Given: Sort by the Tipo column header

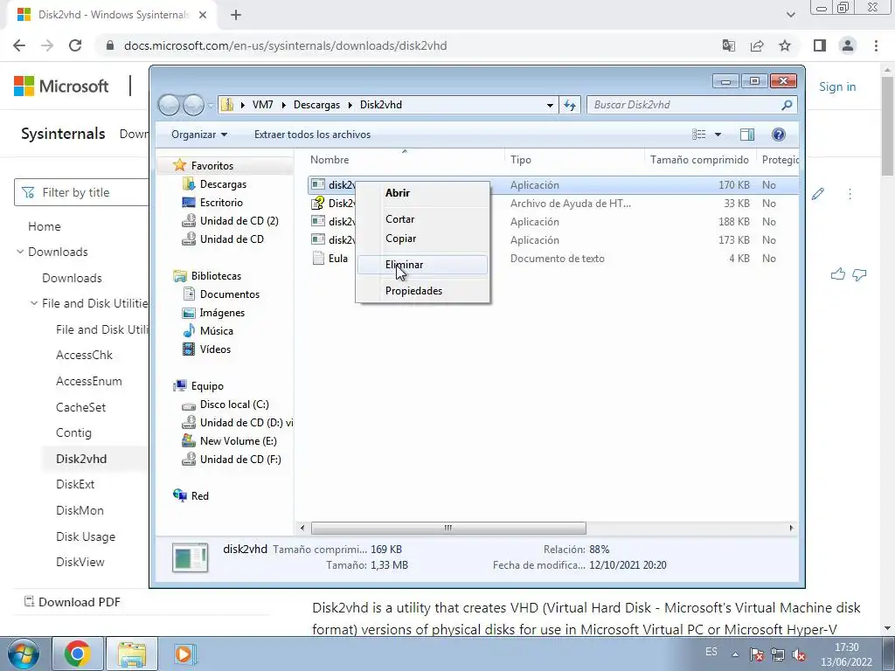Looking at the screenshot, I should (x=521, y=160).
